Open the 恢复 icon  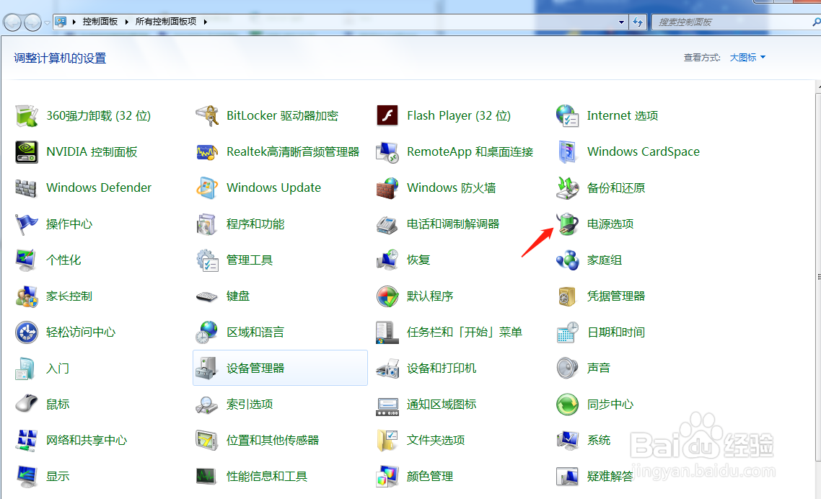[387, 260]
